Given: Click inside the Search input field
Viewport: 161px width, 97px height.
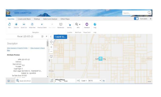Looking at the screenshot, I should click(135, 13).
